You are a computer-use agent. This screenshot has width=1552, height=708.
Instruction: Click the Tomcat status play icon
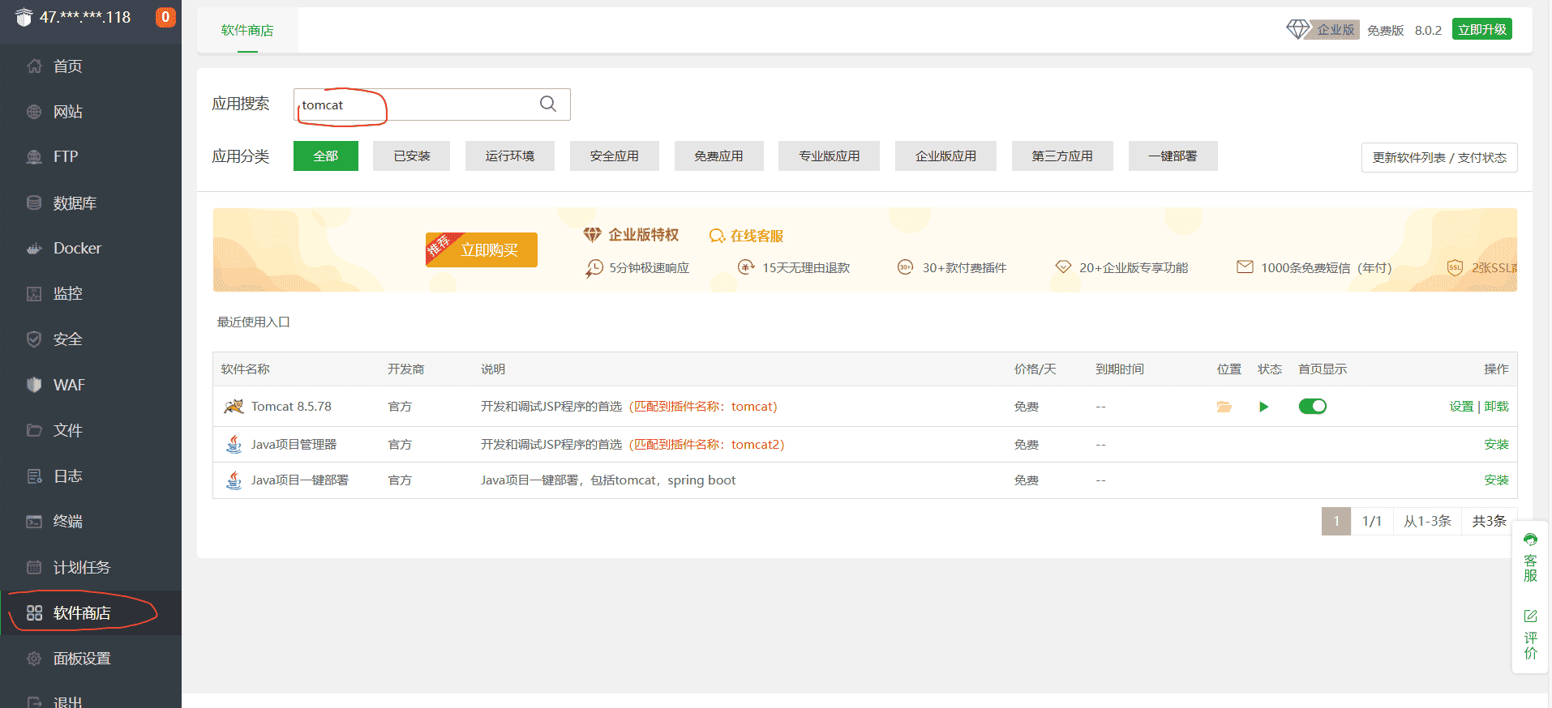(x=1263, y=407)
